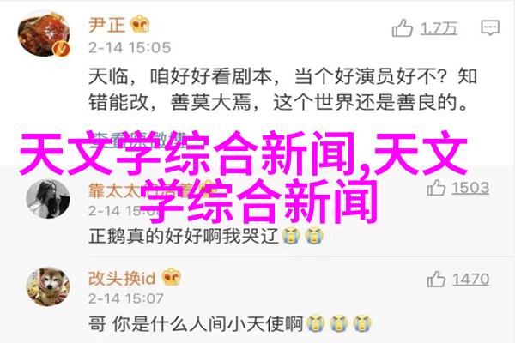Screen dimensions: 515x343
Task: Tap the crown badge beside 尹正
Action: coord(140,24)
